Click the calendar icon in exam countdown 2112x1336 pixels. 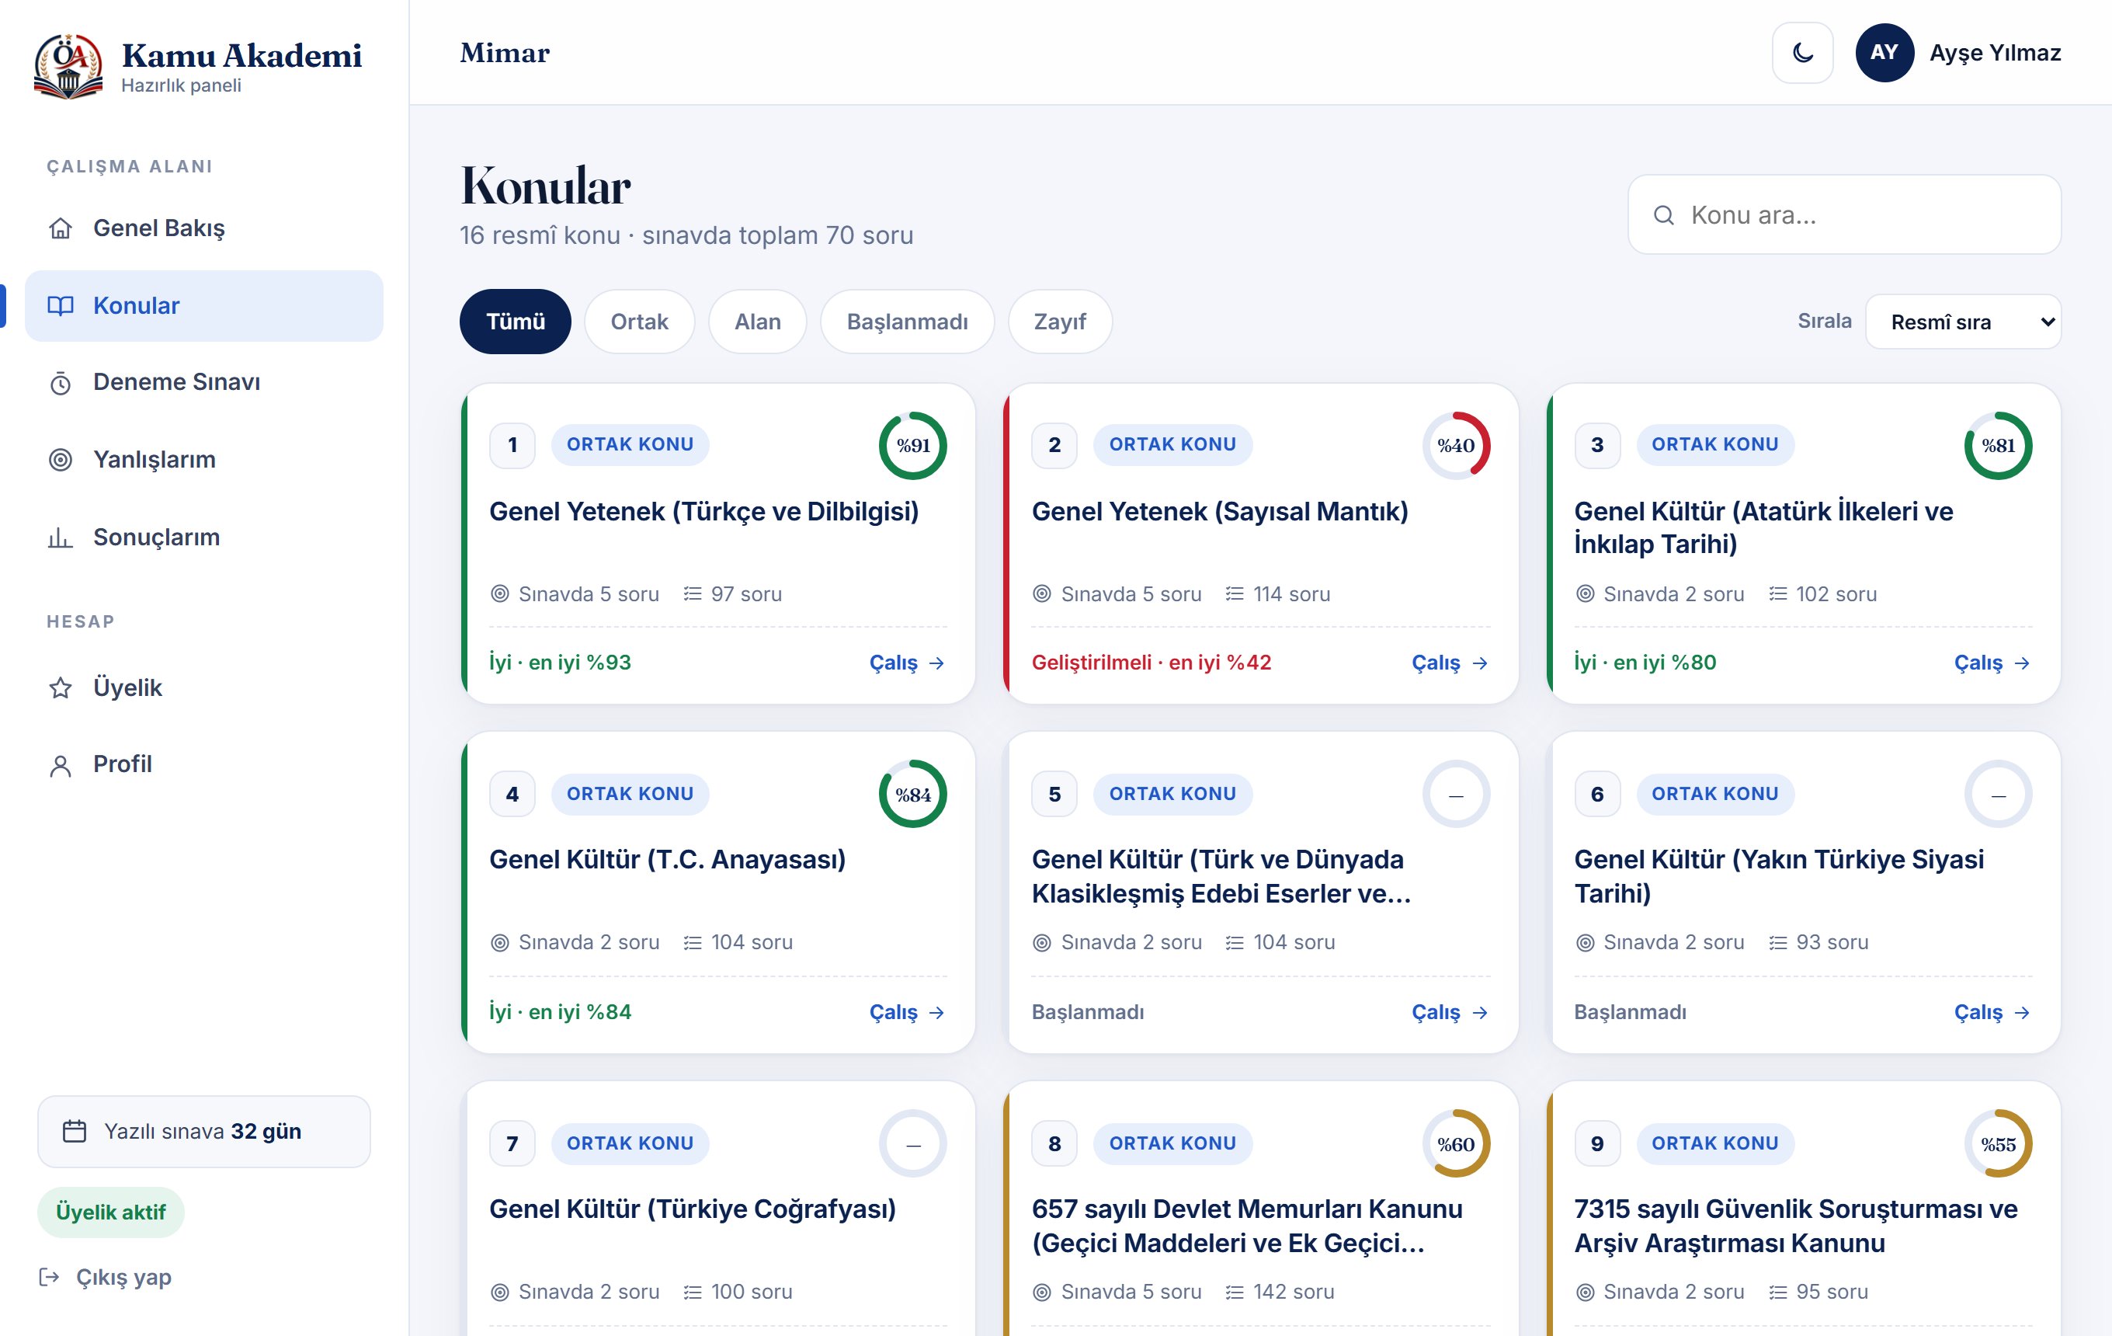click(x=75, y=1131)
